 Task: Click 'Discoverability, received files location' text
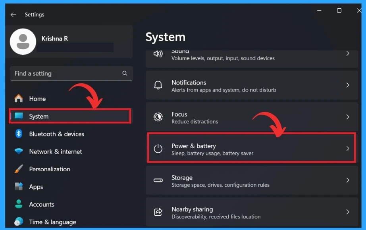216,217
